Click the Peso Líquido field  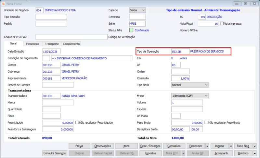point(58,123)
